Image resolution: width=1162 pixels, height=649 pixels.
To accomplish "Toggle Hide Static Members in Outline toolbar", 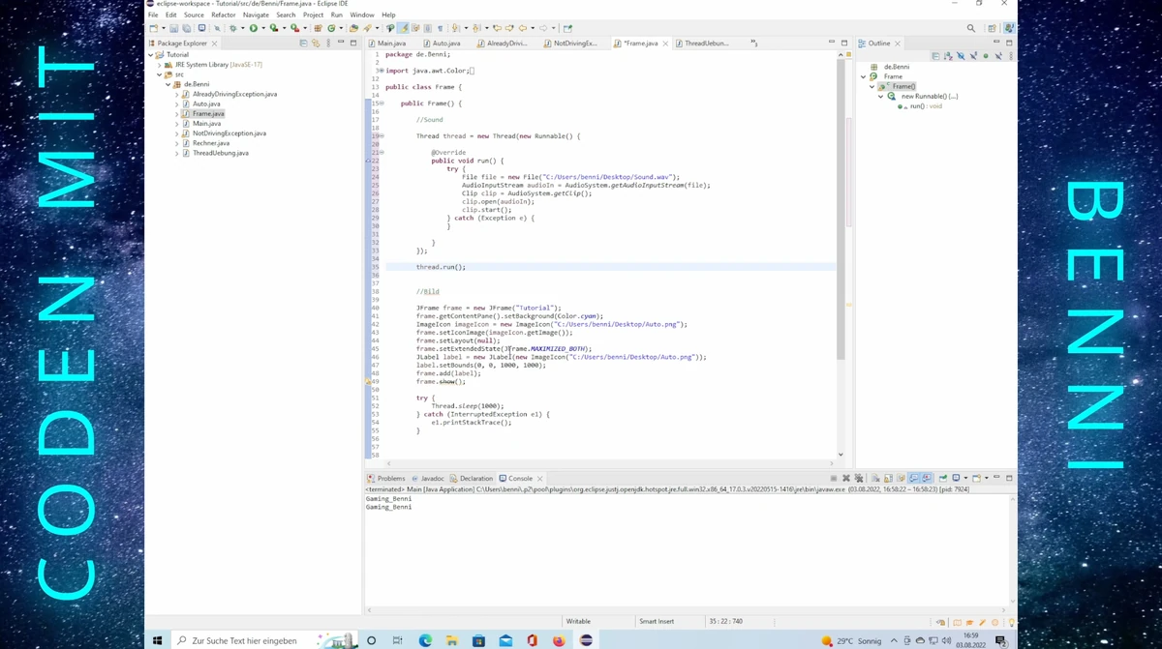I will point(973,56).
